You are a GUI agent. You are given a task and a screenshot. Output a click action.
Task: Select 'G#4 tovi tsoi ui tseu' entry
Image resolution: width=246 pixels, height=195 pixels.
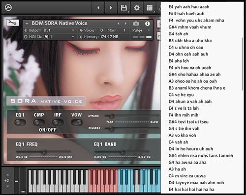[x=188, y=122]
